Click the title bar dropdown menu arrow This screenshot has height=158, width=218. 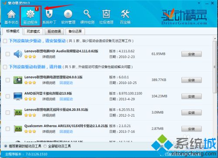pos(199,3)
